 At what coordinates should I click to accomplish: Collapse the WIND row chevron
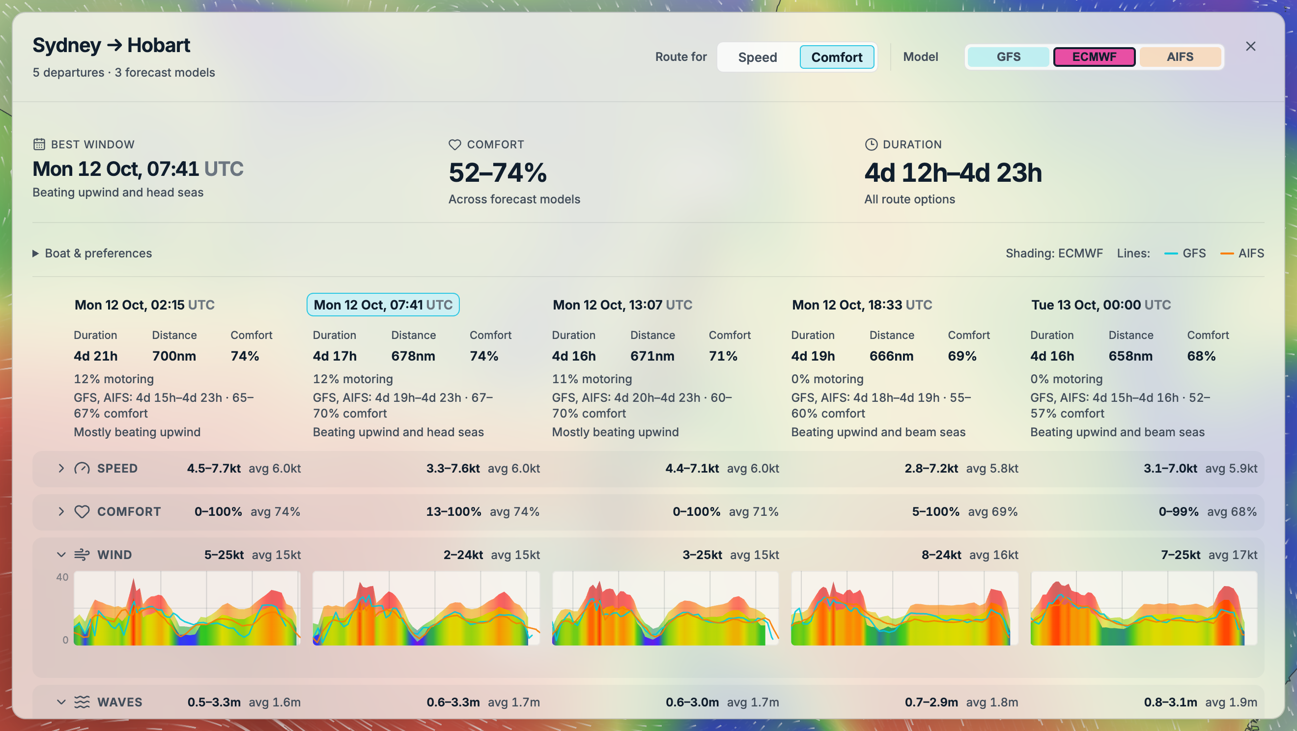click(x=61, y=555)
